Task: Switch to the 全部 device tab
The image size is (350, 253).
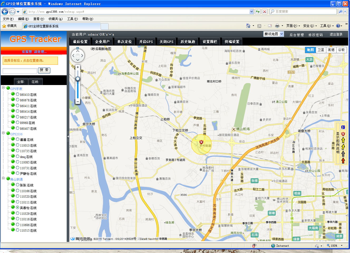Action: (21, 82)
